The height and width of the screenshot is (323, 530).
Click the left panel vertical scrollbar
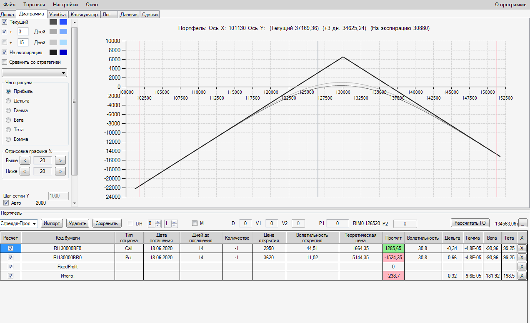(x=75, y=101)
